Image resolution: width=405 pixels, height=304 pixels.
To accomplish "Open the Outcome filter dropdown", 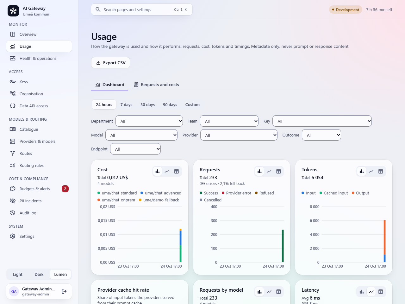I will 321,135.
